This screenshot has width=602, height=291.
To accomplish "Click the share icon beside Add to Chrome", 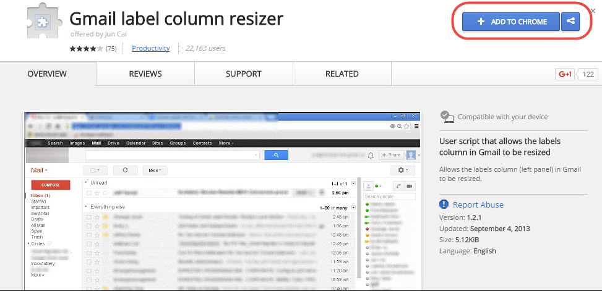I will point(570,22).
